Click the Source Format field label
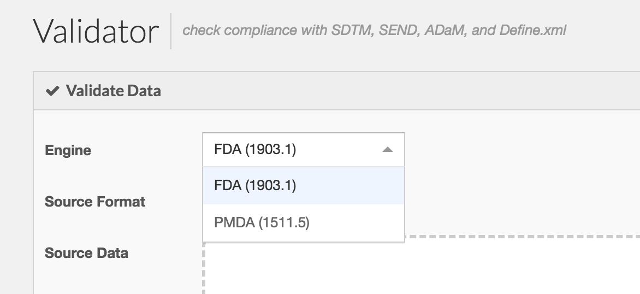This screenshot has height=294, width=640. tap(95, 202)
